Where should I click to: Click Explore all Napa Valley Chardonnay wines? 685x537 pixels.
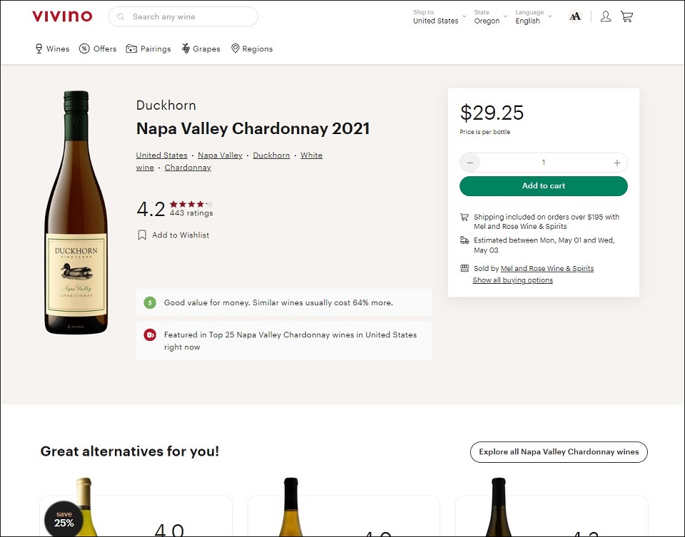click(x=559, y=451)
